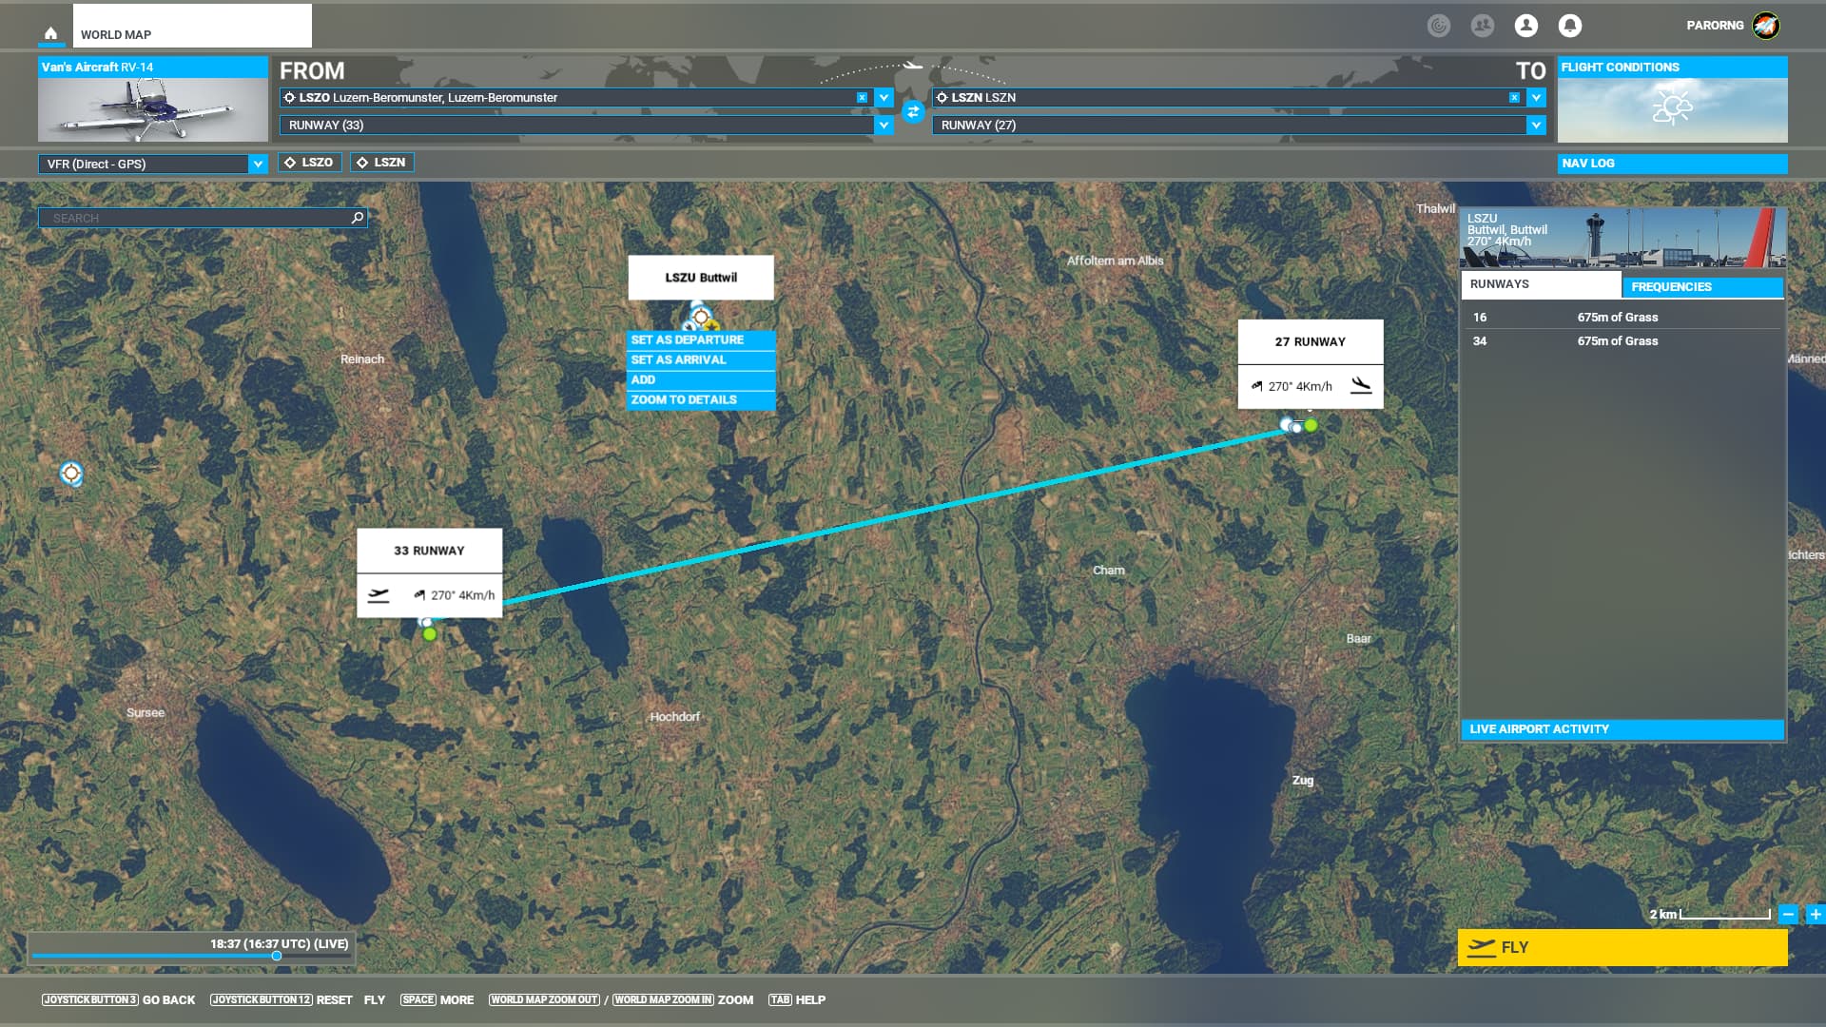The height and width of the screenshot is (1027, 1826).
Task: Expand the arrival RUNWAY (27) dropdown
Action: click(x=1535, y=125)
